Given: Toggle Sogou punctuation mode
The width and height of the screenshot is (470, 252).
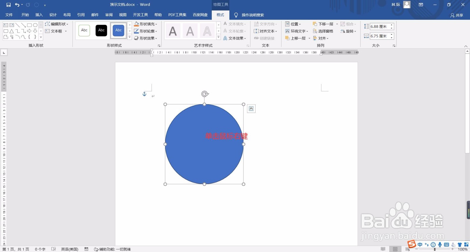Looking at the screenshot, I should tap(427, 245).
